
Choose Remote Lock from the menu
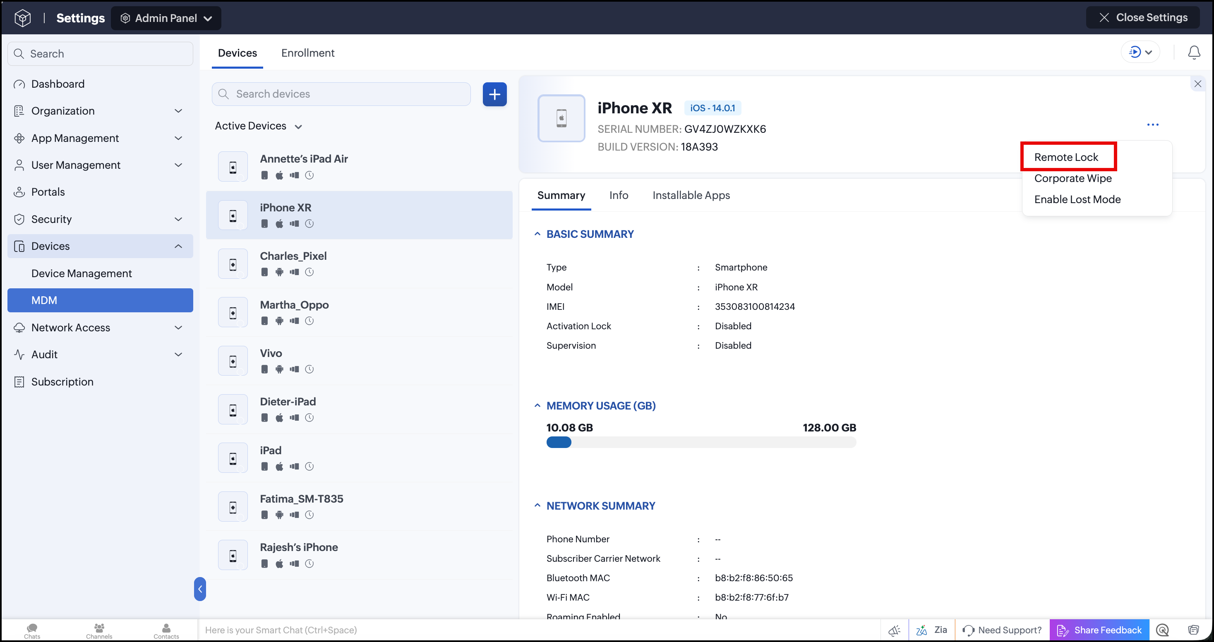click(1066, 157)
